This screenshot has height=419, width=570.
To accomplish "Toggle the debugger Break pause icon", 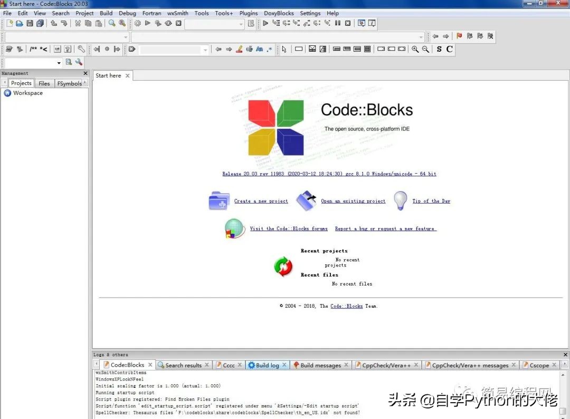I will tap(338, 23).
